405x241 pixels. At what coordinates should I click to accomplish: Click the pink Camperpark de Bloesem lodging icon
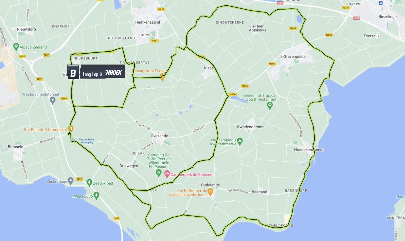point(167,174)
